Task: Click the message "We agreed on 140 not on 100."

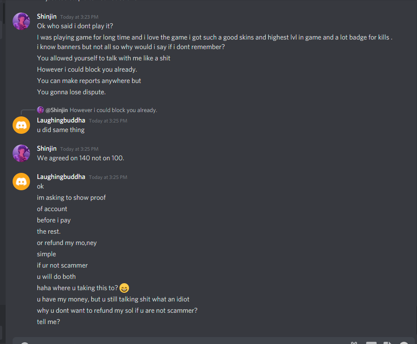Action: tap(81, 158)
